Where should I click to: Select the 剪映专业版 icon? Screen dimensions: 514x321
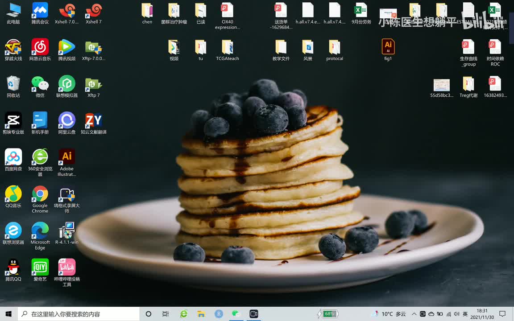[x=13, y=124]
